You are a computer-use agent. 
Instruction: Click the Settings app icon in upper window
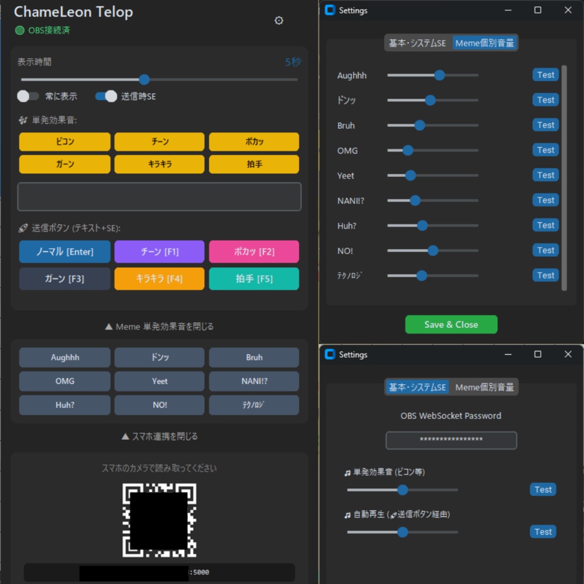tap(330, 10)
